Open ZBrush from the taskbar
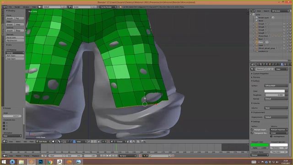This screenshot has height=165, width=293. [x=60, y=162]
